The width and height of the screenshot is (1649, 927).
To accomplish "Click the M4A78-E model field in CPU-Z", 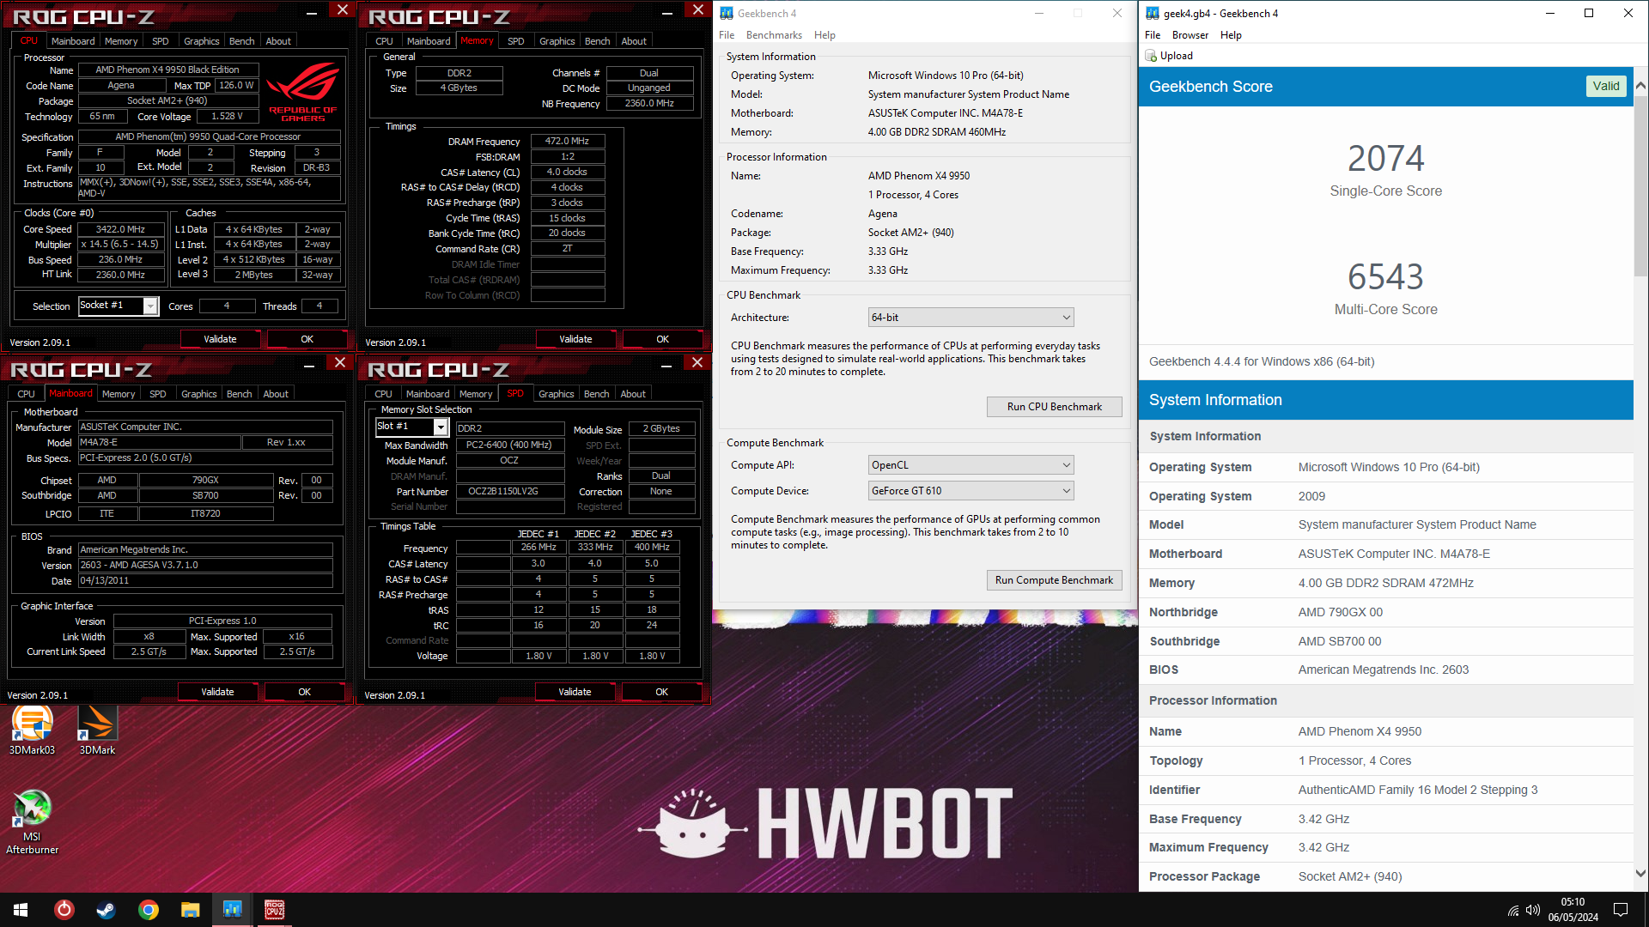I will (x=159, y=442).
